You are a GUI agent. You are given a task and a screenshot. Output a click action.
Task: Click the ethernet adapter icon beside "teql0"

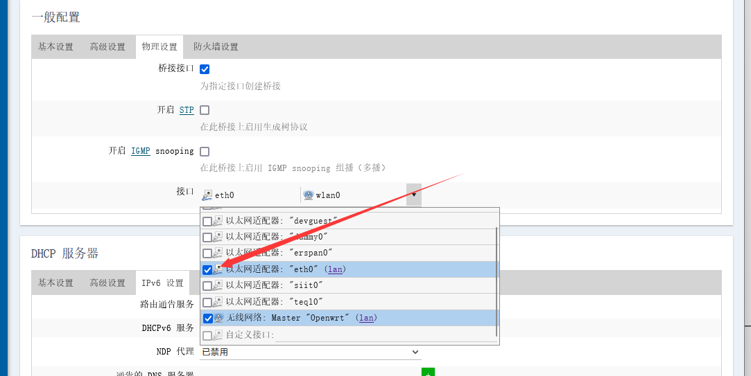[x=218, y=302]
